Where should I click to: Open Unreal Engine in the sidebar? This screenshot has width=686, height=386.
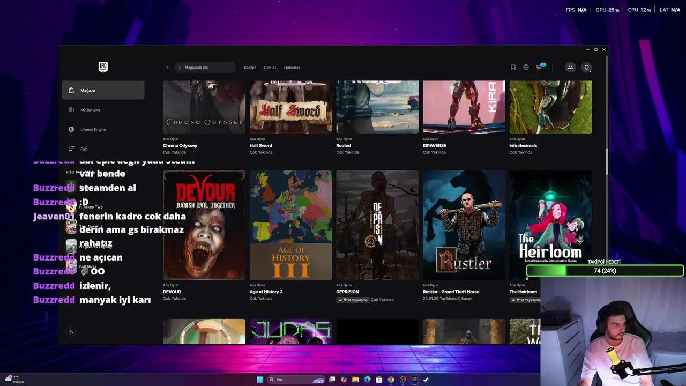[103, 129]
